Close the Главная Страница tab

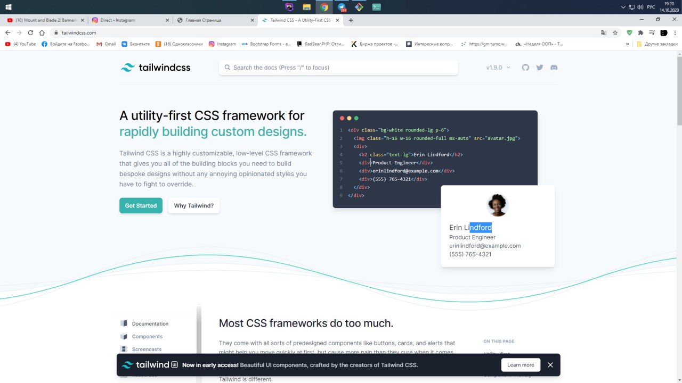click(x=252, y=20)
